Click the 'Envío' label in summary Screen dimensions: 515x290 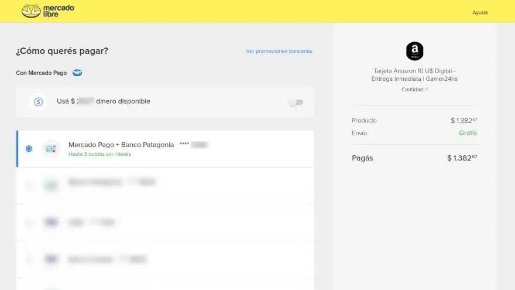point(359,133)
